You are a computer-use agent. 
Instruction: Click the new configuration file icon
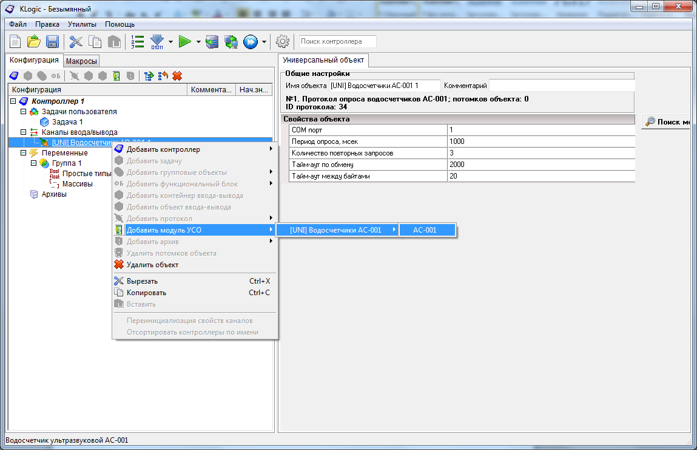tap(15, 42)
